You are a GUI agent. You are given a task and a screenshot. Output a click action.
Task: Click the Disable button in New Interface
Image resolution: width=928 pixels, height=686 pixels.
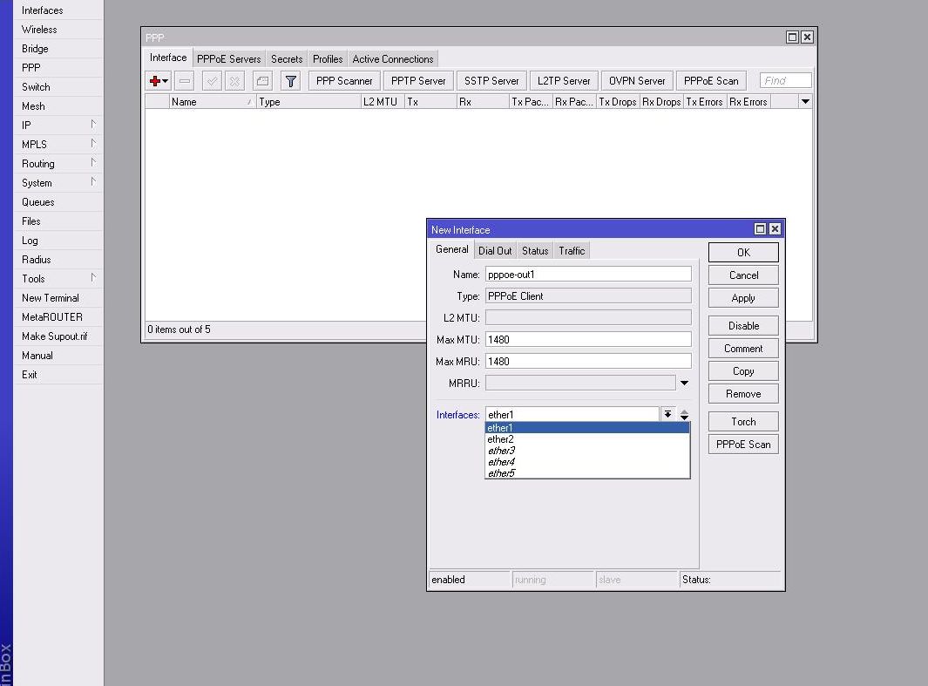pos(743,325)
